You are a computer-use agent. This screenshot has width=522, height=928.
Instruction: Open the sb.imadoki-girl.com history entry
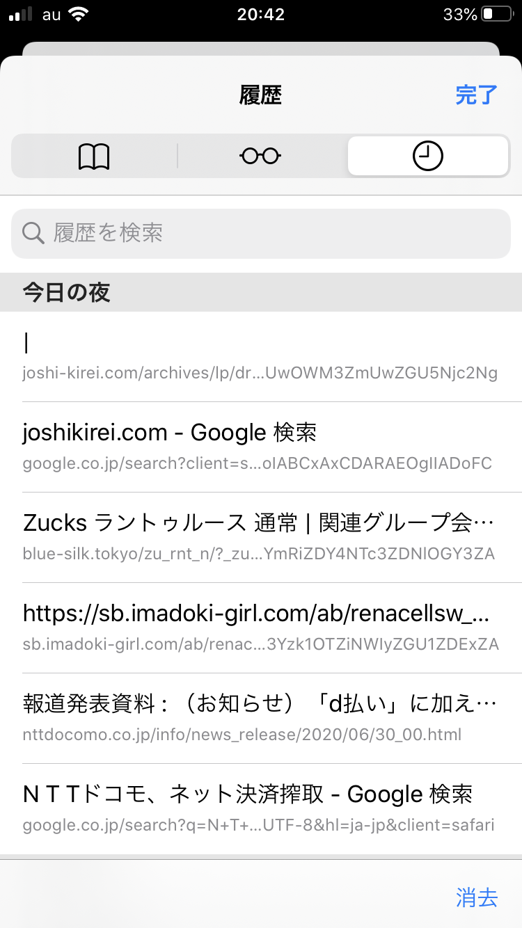click(x=260, y=627)
